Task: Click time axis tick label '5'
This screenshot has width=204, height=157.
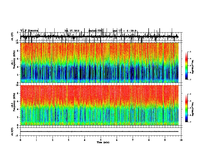Action: 101,140
